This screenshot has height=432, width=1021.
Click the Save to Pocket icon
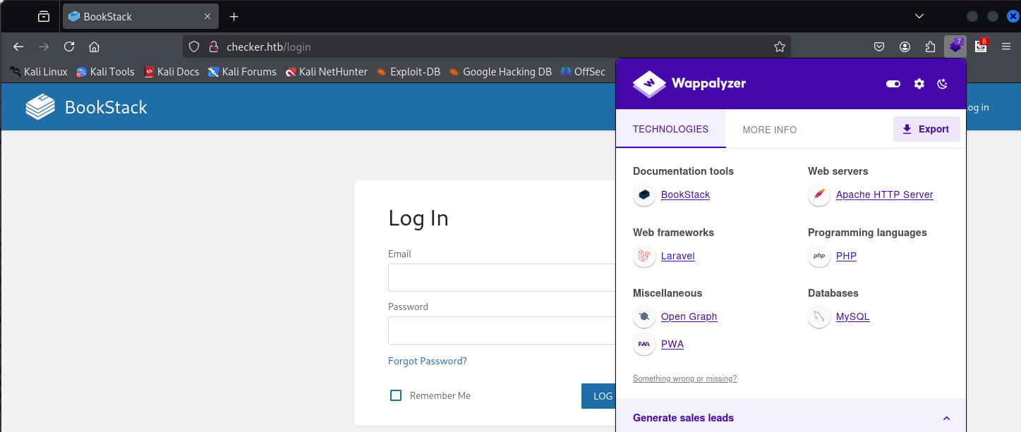coord(879,47)
